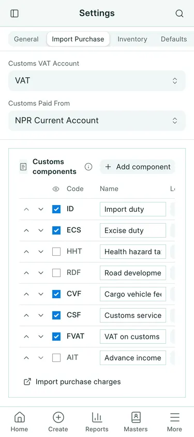
Task: Move FVAT row down
Action: [41, 337]
